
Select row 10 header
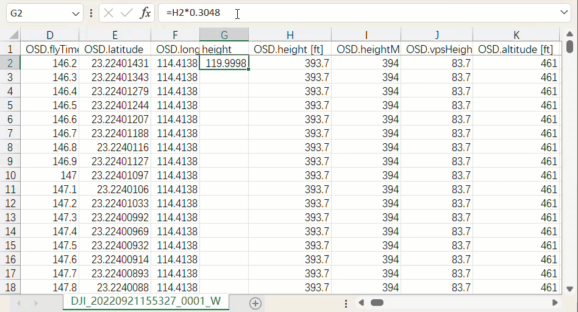coord(10,175)
